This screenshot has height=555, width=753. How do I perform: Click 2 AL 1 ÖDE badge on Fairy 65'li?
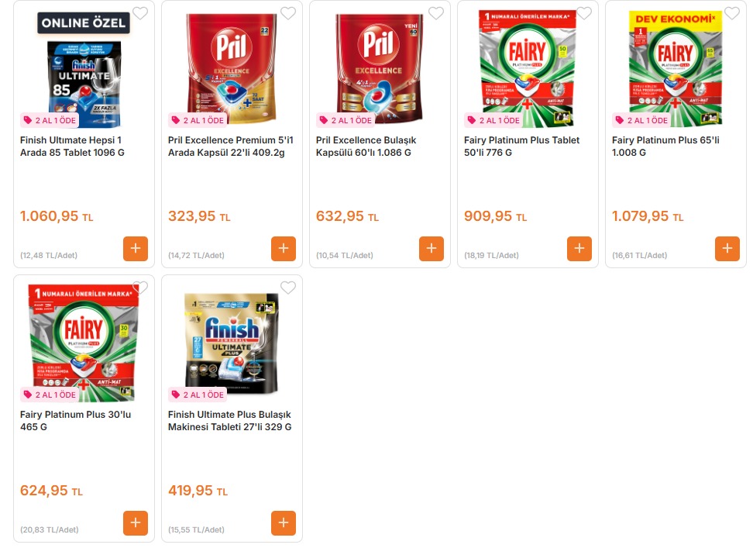click(641, 120)
